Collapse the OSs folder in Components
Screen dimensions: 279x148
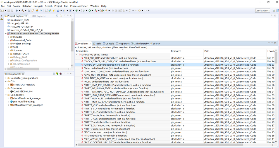tap(6, 82)
